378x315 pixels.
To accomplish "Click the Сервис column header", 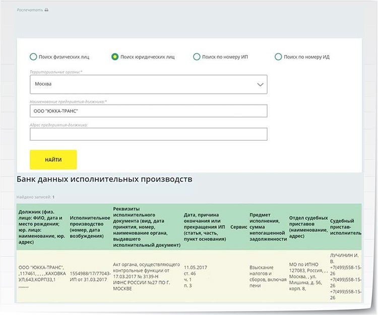I will point(239,227).
